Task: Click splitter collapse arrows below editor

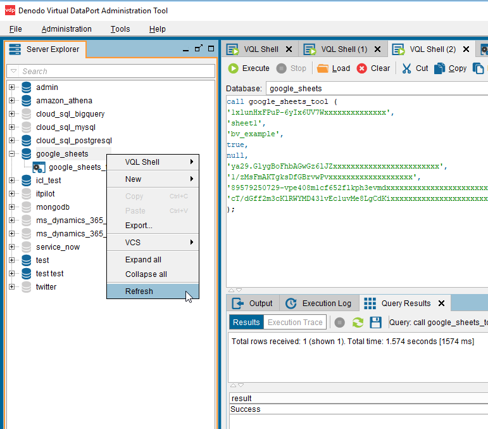Action: [x=235, y=290]
